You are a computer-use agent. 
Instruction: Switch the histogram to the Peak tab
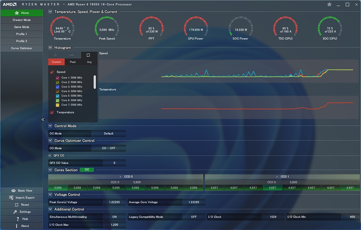pyautogui.click(x=73, y=62)
